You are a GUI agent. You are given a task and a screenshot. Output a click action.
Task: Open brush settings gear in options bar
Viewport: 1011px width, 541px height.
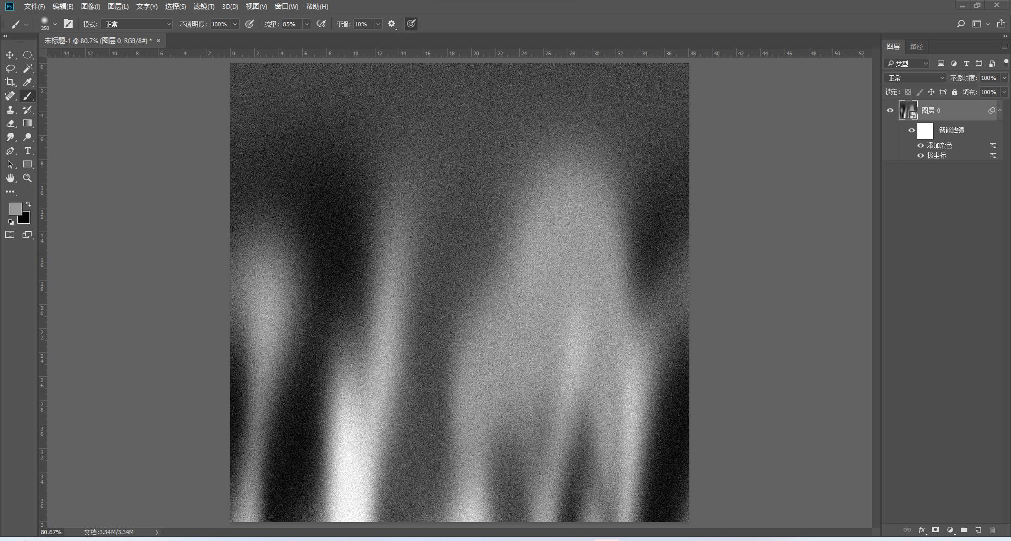(392, 24)
